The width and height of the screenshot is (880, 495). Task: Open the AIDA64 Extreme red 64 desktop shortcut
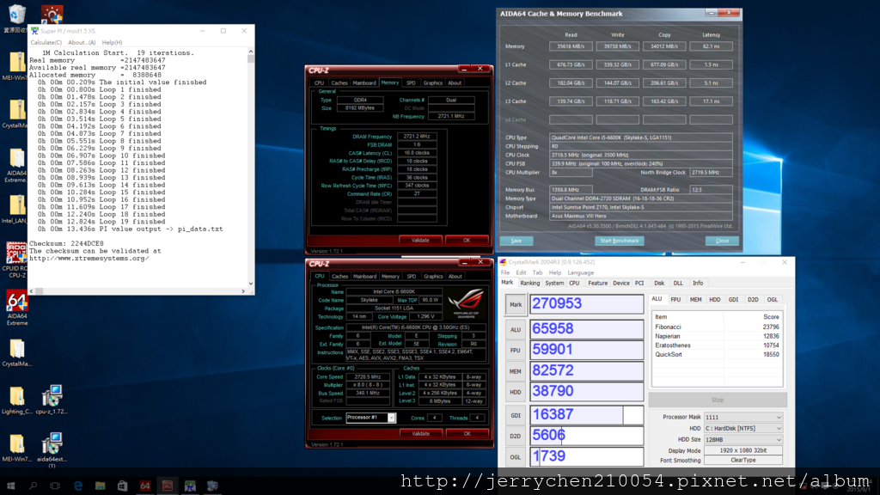click(17, 308)
